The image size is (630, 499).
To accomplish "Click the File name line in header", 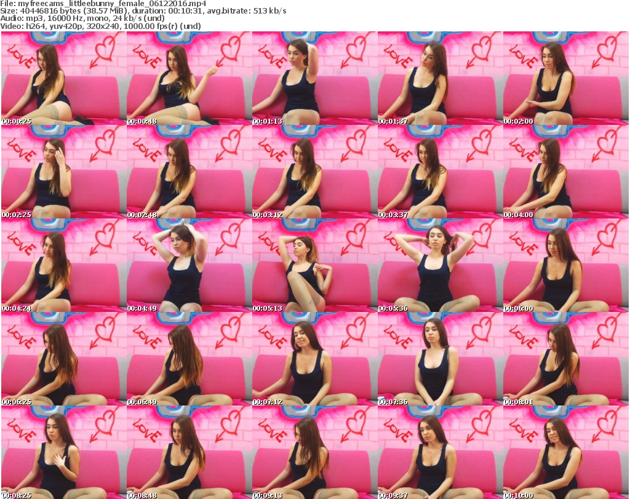I will (x=103, y=4).
